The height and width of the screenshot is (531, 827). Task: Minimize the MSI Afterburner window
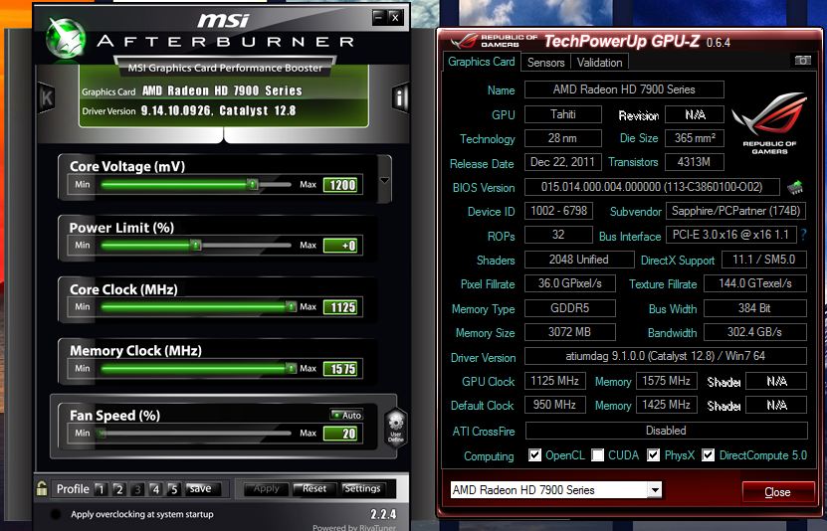[x=379, y=17]
